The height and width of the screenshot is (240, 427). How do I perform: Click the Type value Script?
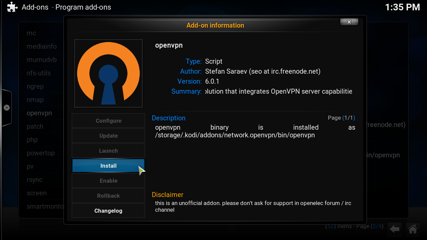(213, 61)
